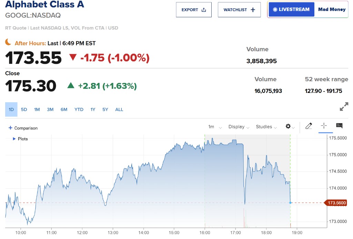
Task: Click the LIVESTREAM button
Action: (291, 9)
